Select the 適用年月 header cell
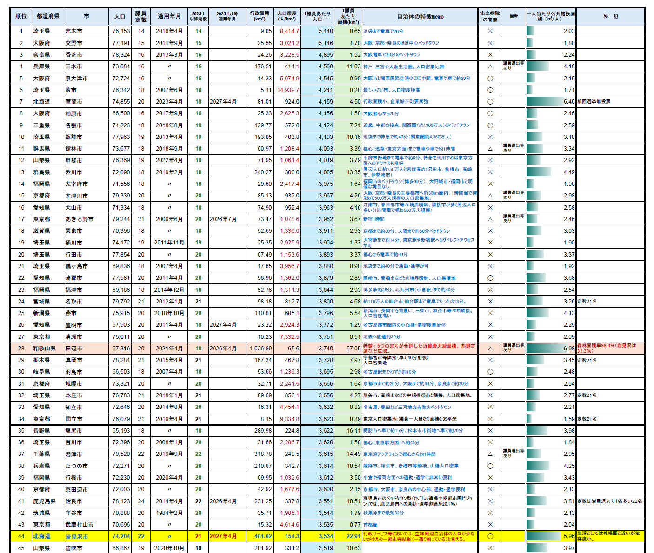 [x=169, y=16]
